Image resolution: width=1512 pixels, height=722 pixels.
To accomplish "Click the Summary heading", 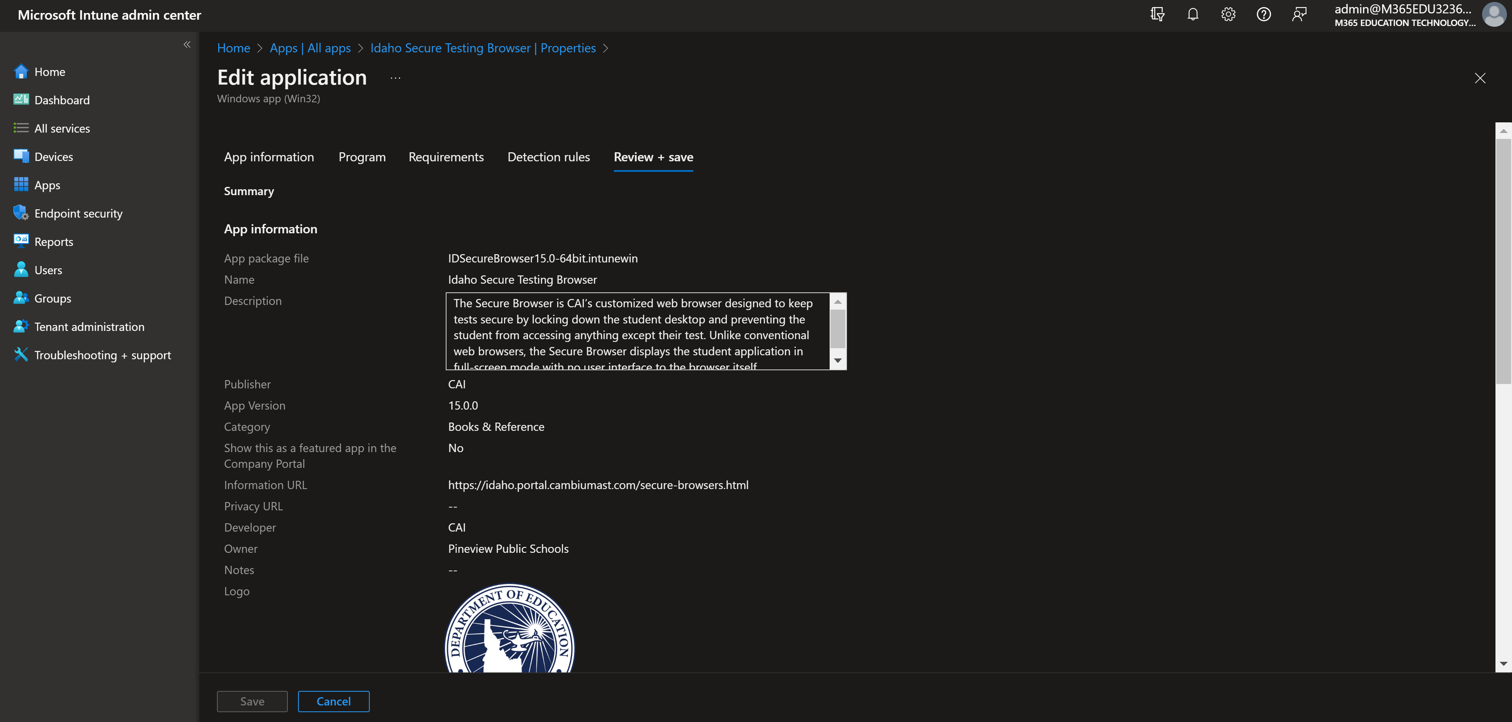I will coord(249,191).
